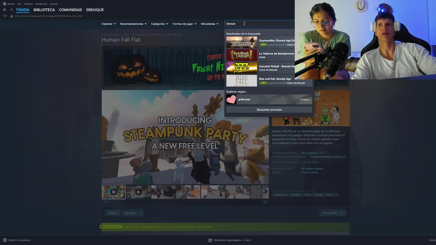Expand the Ignorar dropdown arrow
Image resolution: width=436 pixels, height=245 pixels.
141,213
